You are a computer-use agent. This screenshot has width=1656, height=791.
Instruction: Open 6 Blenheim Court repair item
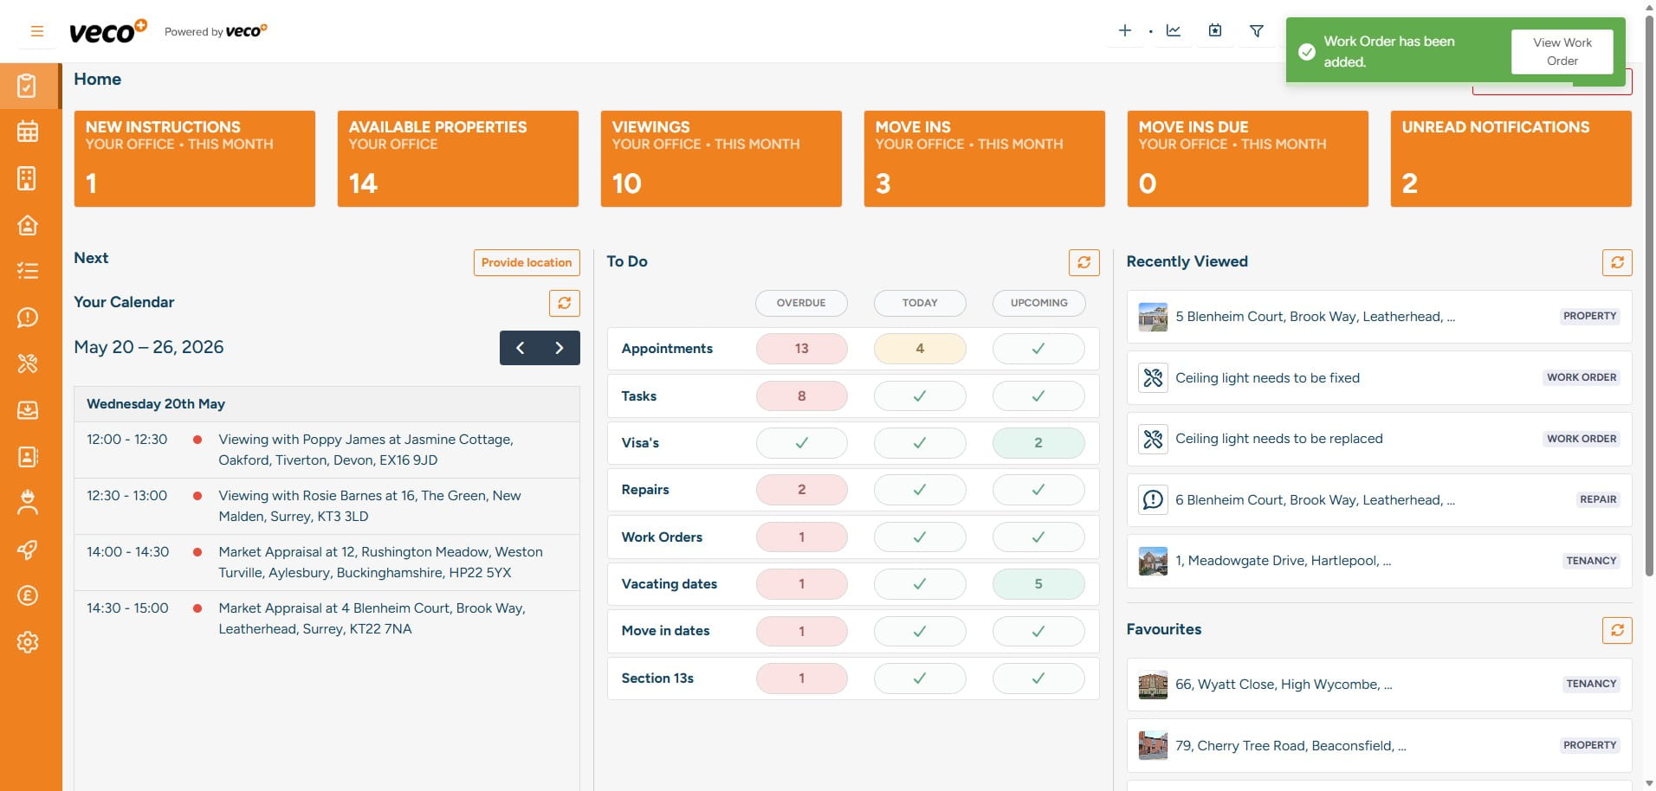click(x=1379, y=500)
